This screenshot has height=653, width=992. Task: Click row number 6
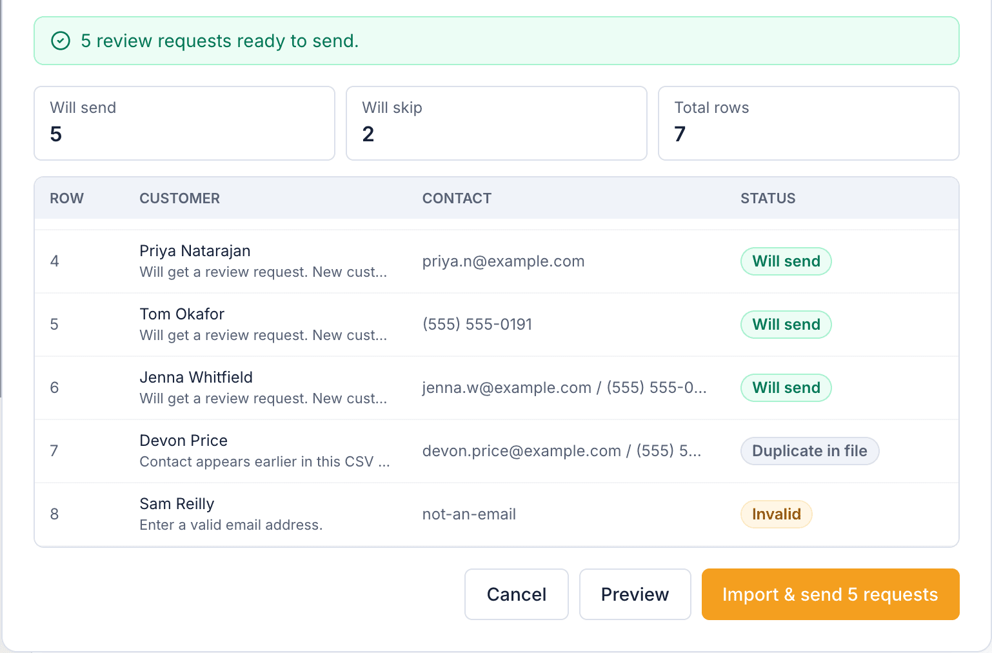(x=54, y=388)
